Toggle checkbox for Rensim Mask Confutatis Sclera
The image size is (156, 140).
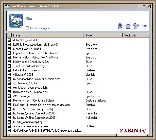tap(9, 101)
